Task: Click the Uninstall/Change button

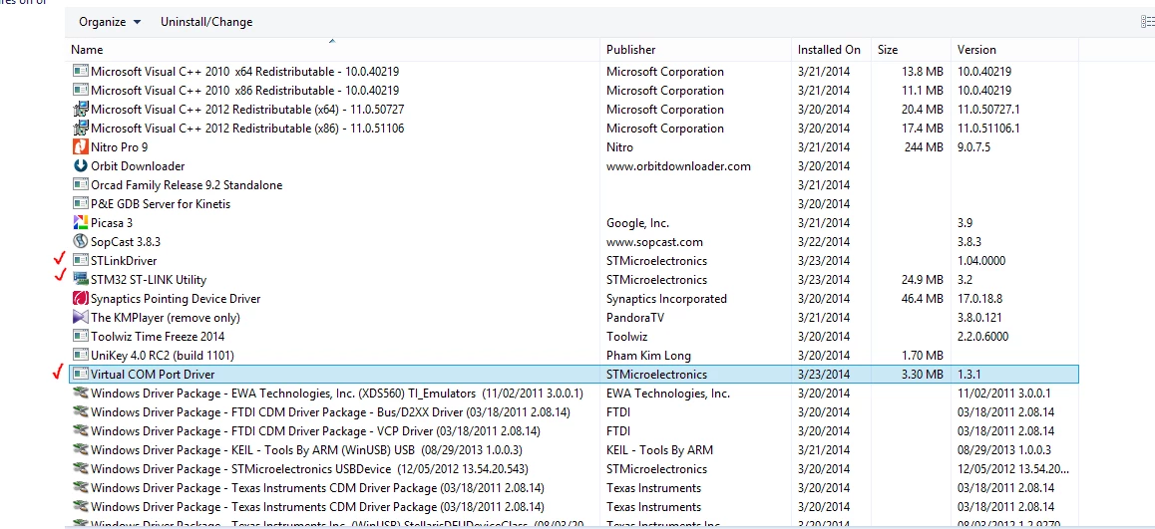Action: coord(206,22)
